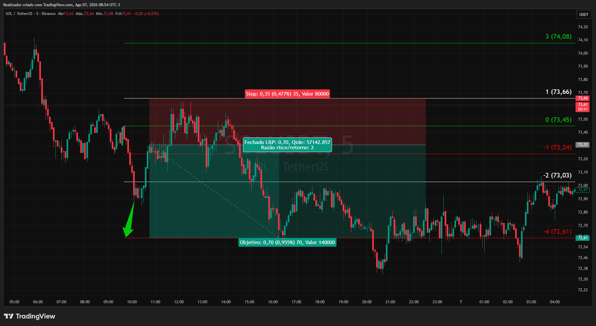Viewport: 596px width, 326px height.
Task: Click the 74,20 price axis label
Action: coord(583,27)
